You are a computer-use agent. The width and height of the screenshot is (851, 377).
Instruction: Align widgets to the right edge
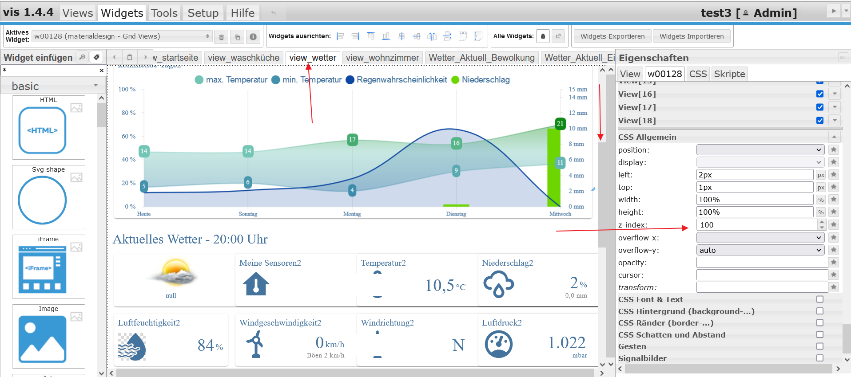tap(356, 36)
